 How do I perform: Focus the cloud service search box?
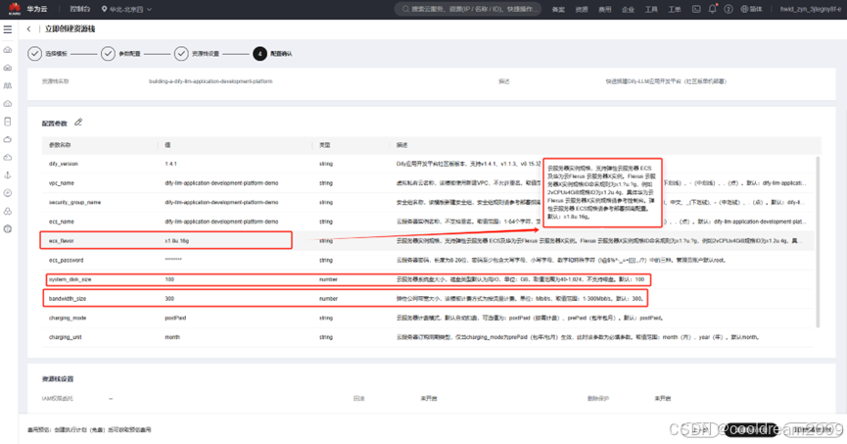click(468, 9)
